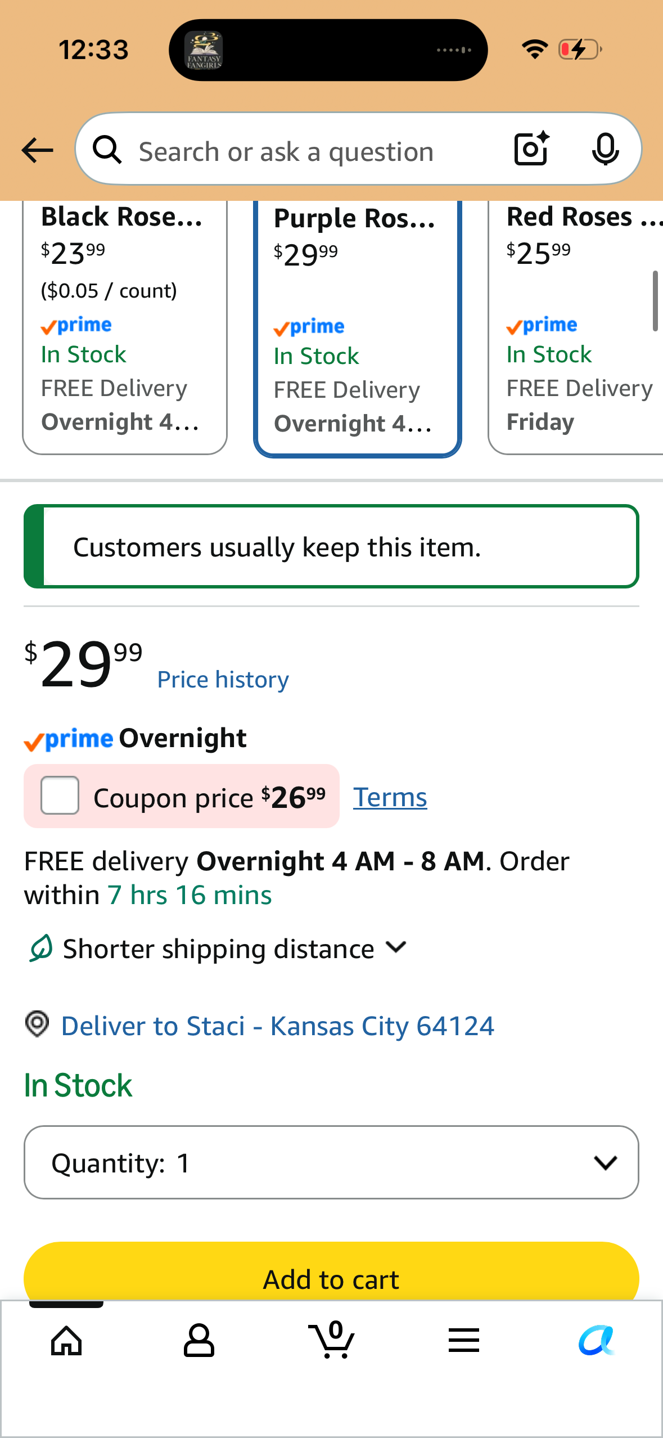The image size is (663, 1438).
Task: Open the Price history link
Action: pyautogui.click(x=223, y=680)
